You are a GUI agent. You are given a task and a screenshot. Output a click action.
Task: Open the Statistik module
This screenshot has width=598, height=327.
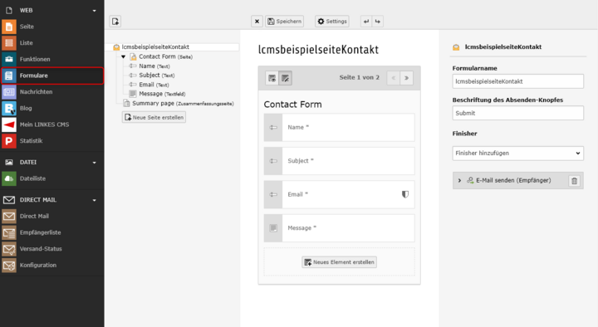click(51, 141)
